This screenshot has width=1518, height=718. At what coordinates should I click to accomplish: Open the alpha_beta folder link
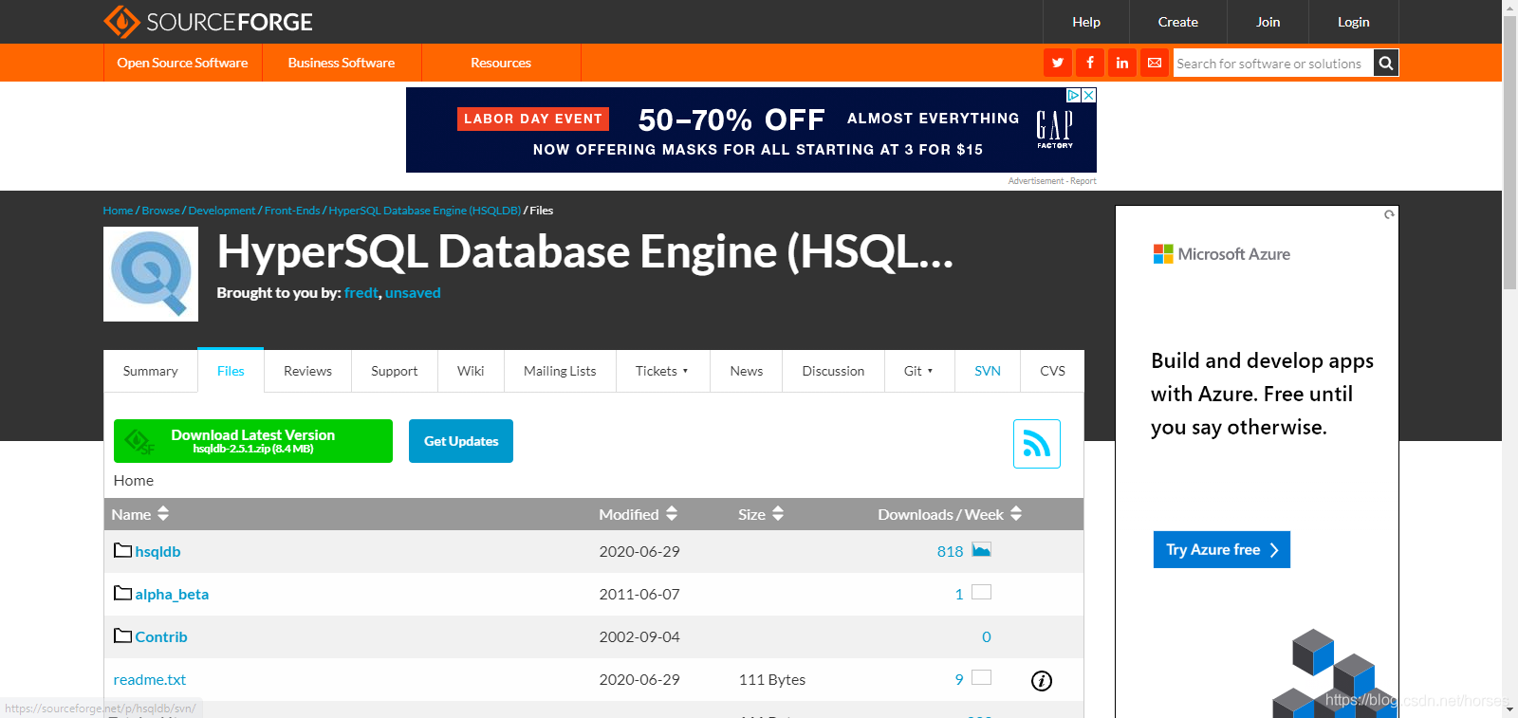coord(172,595)
